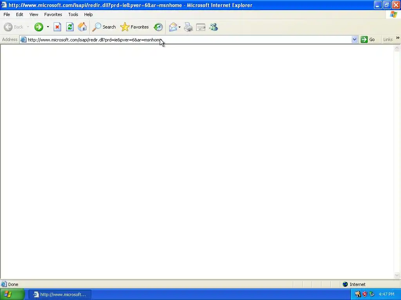Go to the Home page icon
Viewport: 401px width, 300px height.
click(x=82, y=27)
